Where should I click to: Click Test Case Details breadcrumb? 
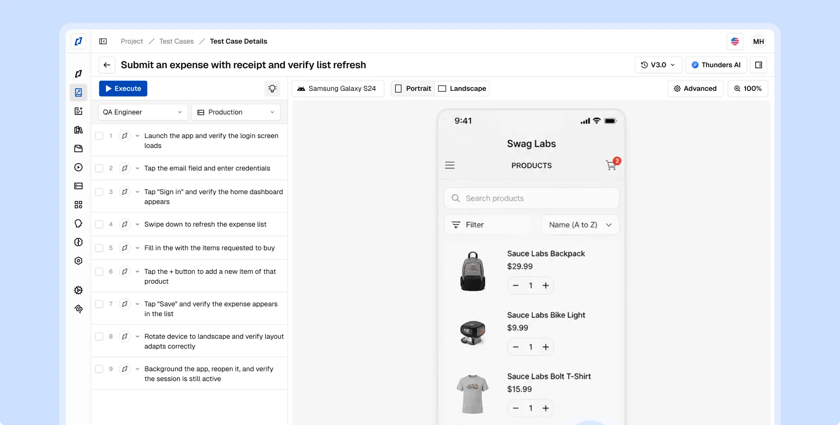238,41
